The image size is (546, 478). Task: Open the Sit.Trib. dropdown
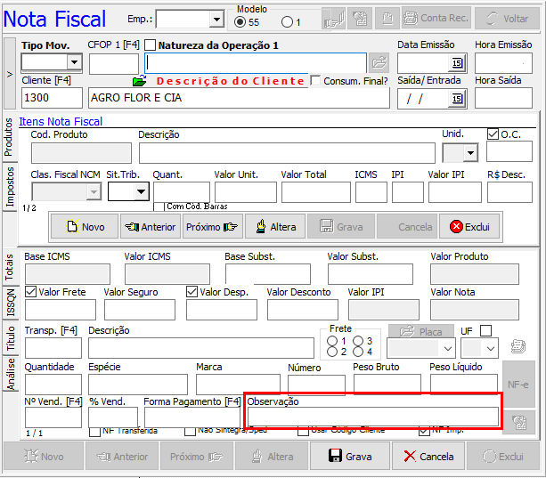coord(140,192)
